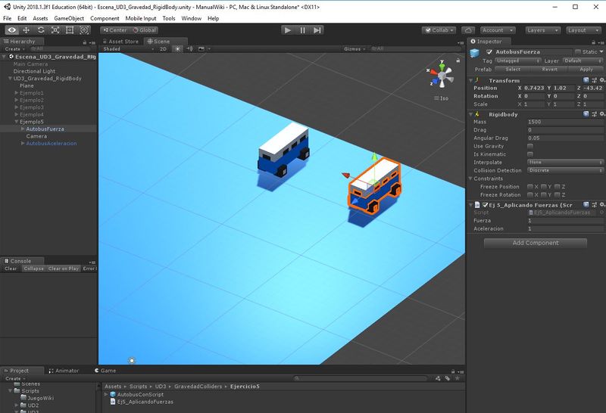Toggle AutobusFuerza active checkbox
606x413 pixels.
[x=489, y=51]
